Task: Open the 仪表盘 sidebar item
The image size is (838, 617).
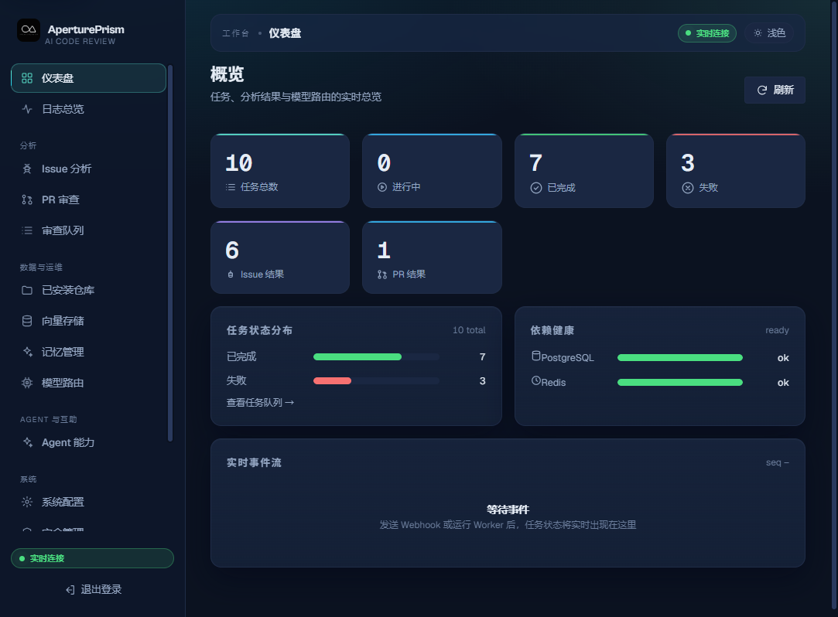Action: point(88,78)
